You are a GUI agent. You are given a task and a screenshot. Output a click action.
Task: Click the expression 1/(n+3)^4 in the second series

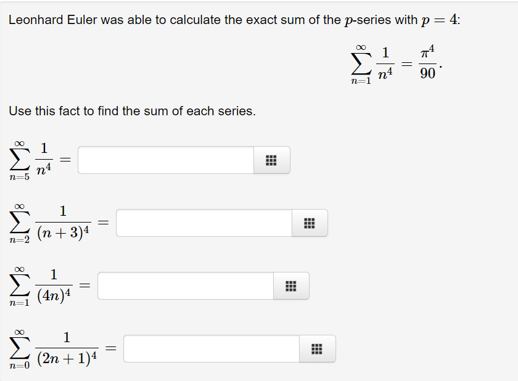pos(62,222)
